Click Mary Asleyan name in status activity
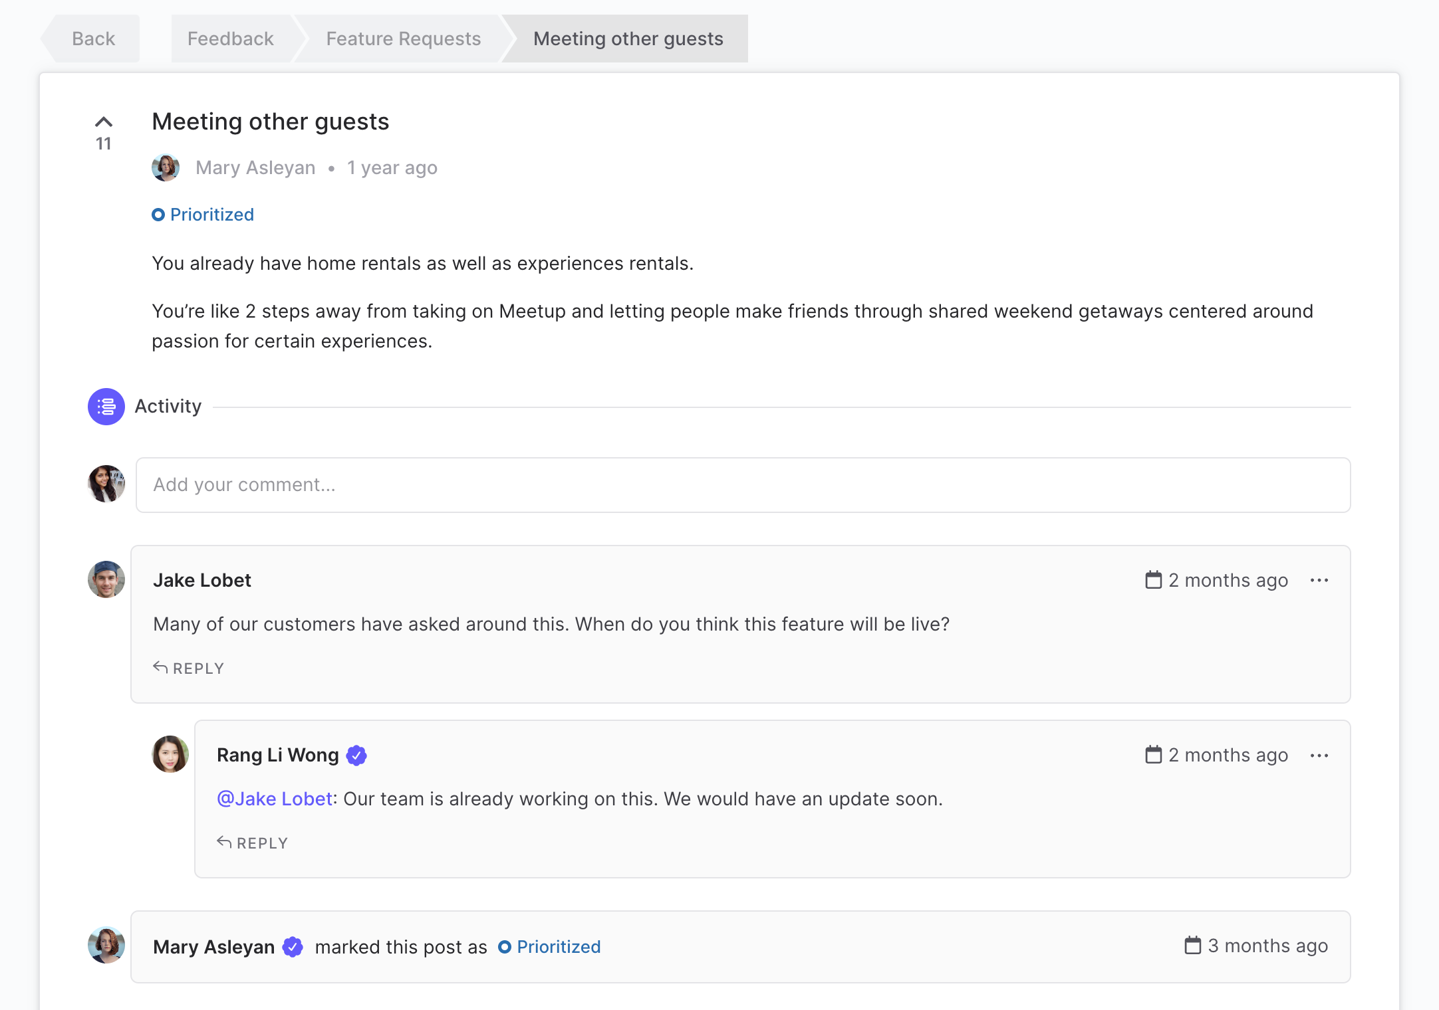This screenshot has height=1010, width=1439. click(213, 947)
